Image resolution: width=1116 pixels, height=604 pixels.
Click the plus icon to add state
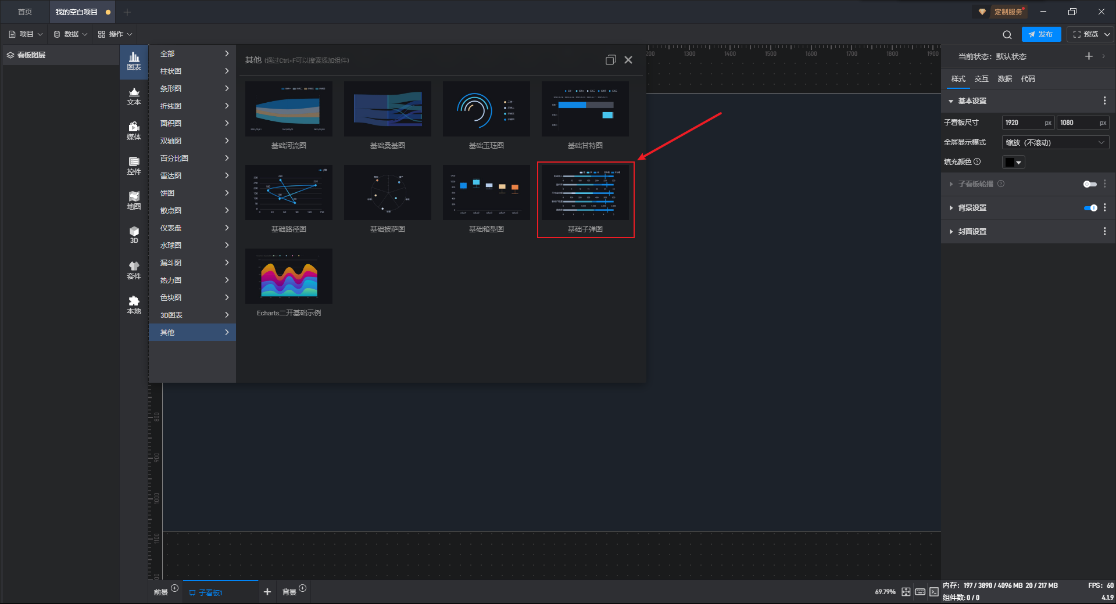(1089, 56)
